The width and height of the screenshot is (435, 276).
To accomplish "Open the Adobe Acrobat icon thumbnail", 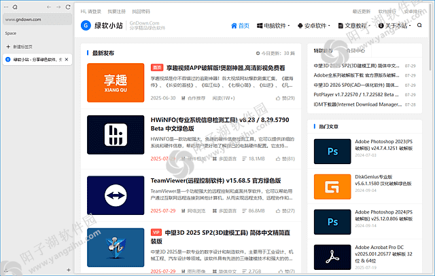I will [x=332, y=257].
